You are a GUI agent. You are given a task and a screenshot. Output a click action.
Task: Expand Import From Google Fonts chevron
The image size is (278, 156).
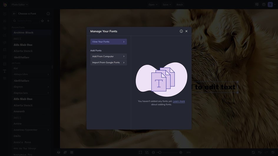(124, 62)
